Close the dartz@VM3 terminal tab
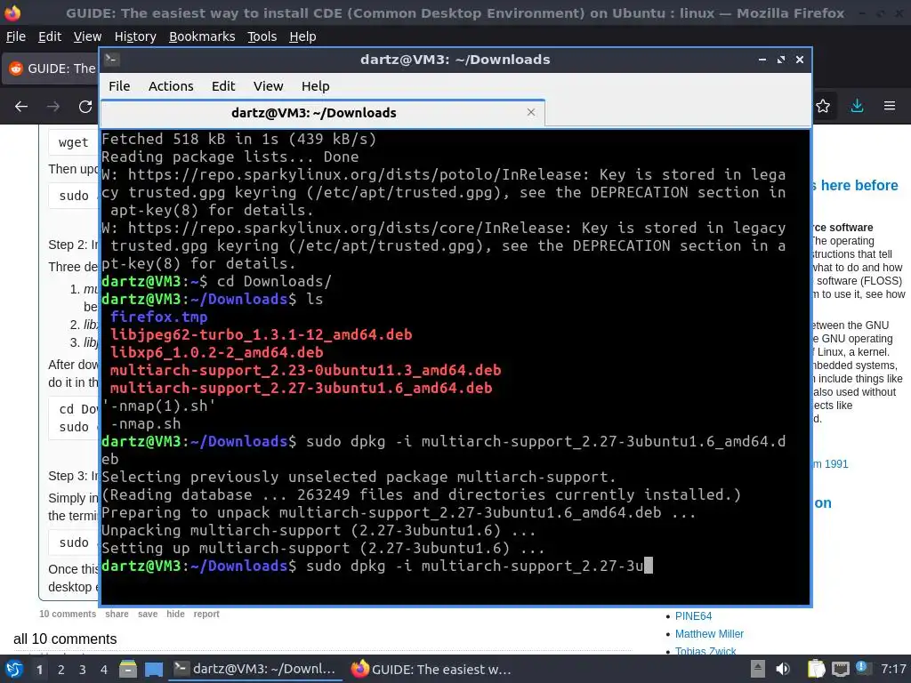Image resolution: width=911 pixels, height=683 pixels. pos(531,112)
